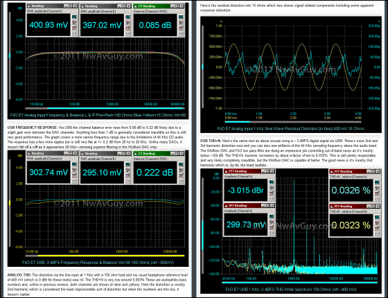Click the -3.015 dBr amplitude reading
This screenshot has height=298, width=388.
246,190
